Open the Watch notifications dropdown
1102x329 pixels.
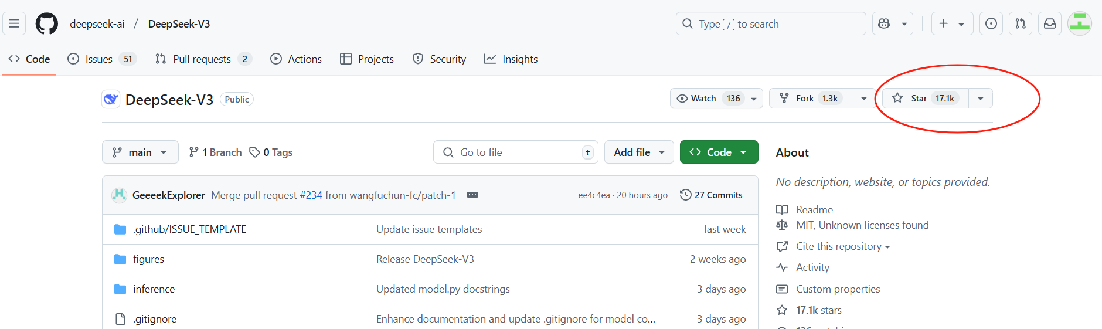tap(716, 99)
